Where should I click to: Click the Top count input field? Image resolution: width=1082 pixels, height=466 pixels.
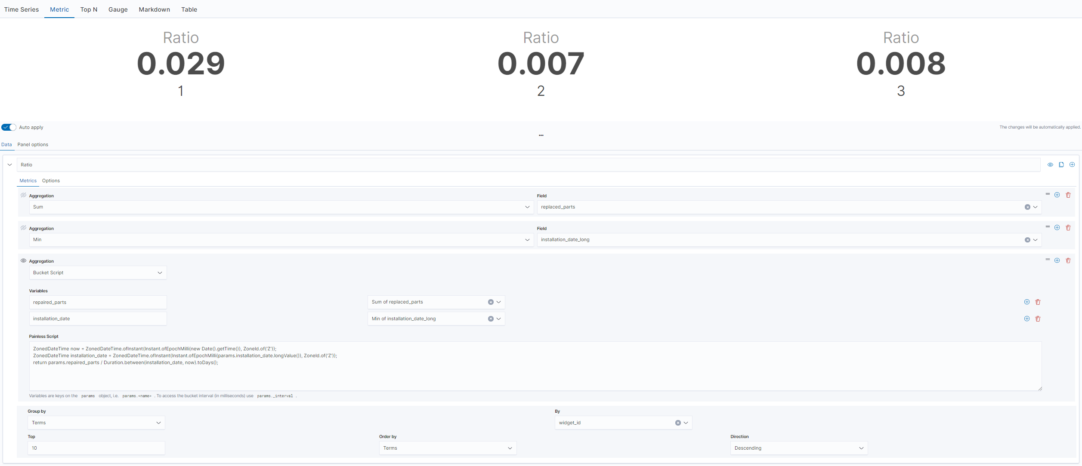coord(96,448)
